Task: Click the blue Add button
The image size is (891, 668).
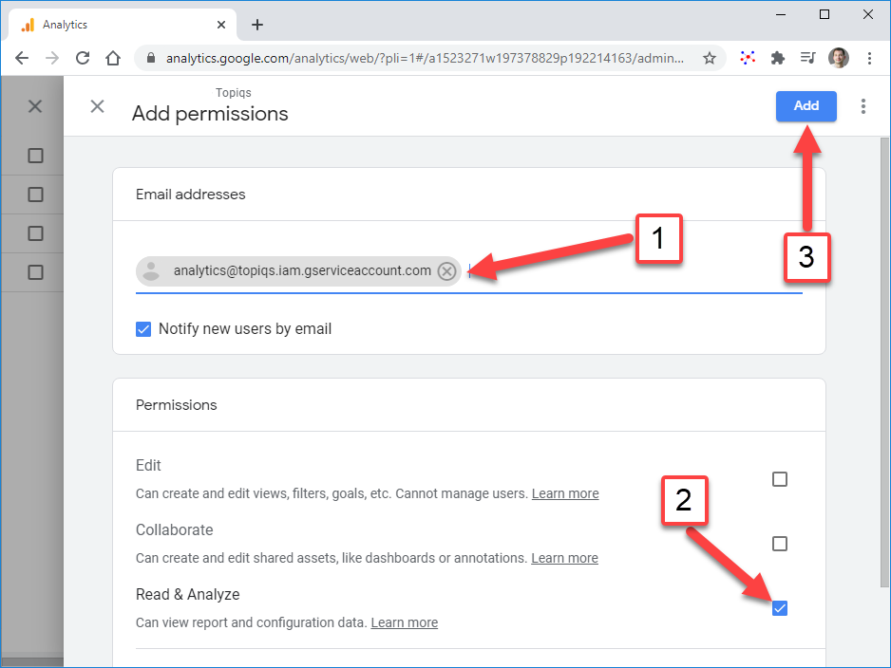Action: (x=806, y=106)
